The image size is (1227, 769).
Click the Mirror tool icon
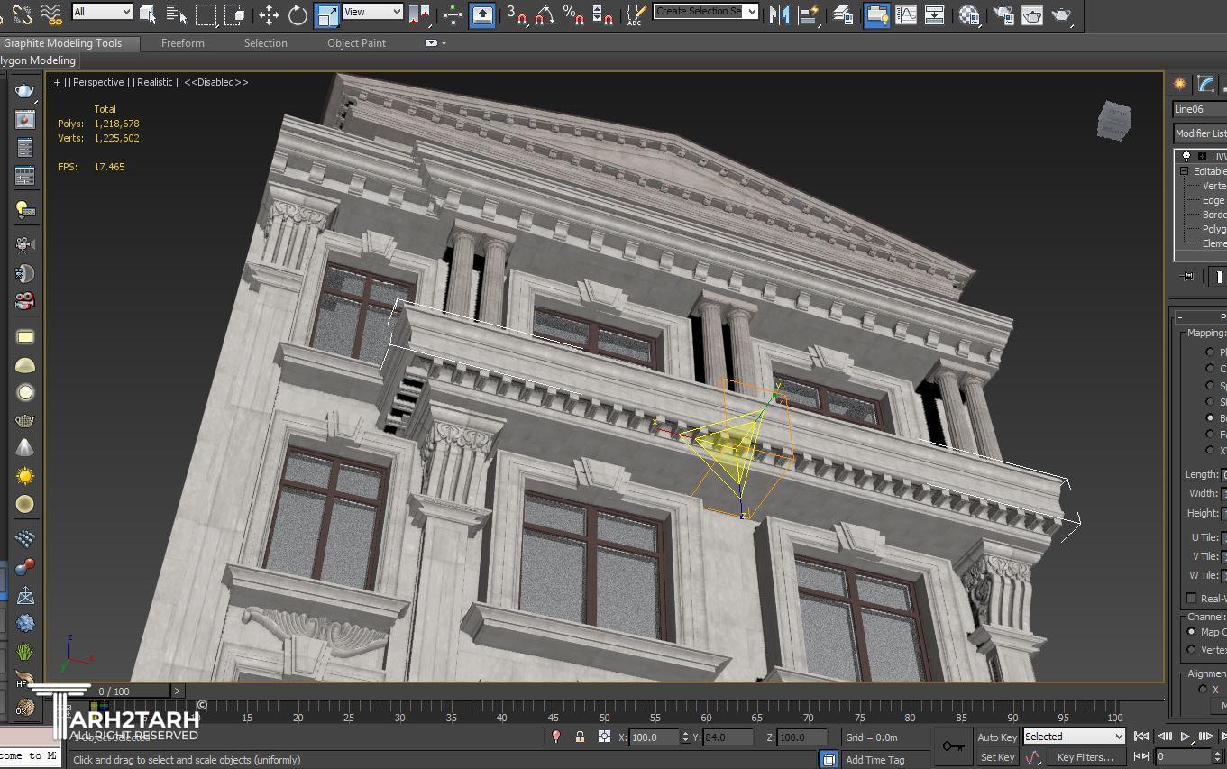(x=779, y=14)
